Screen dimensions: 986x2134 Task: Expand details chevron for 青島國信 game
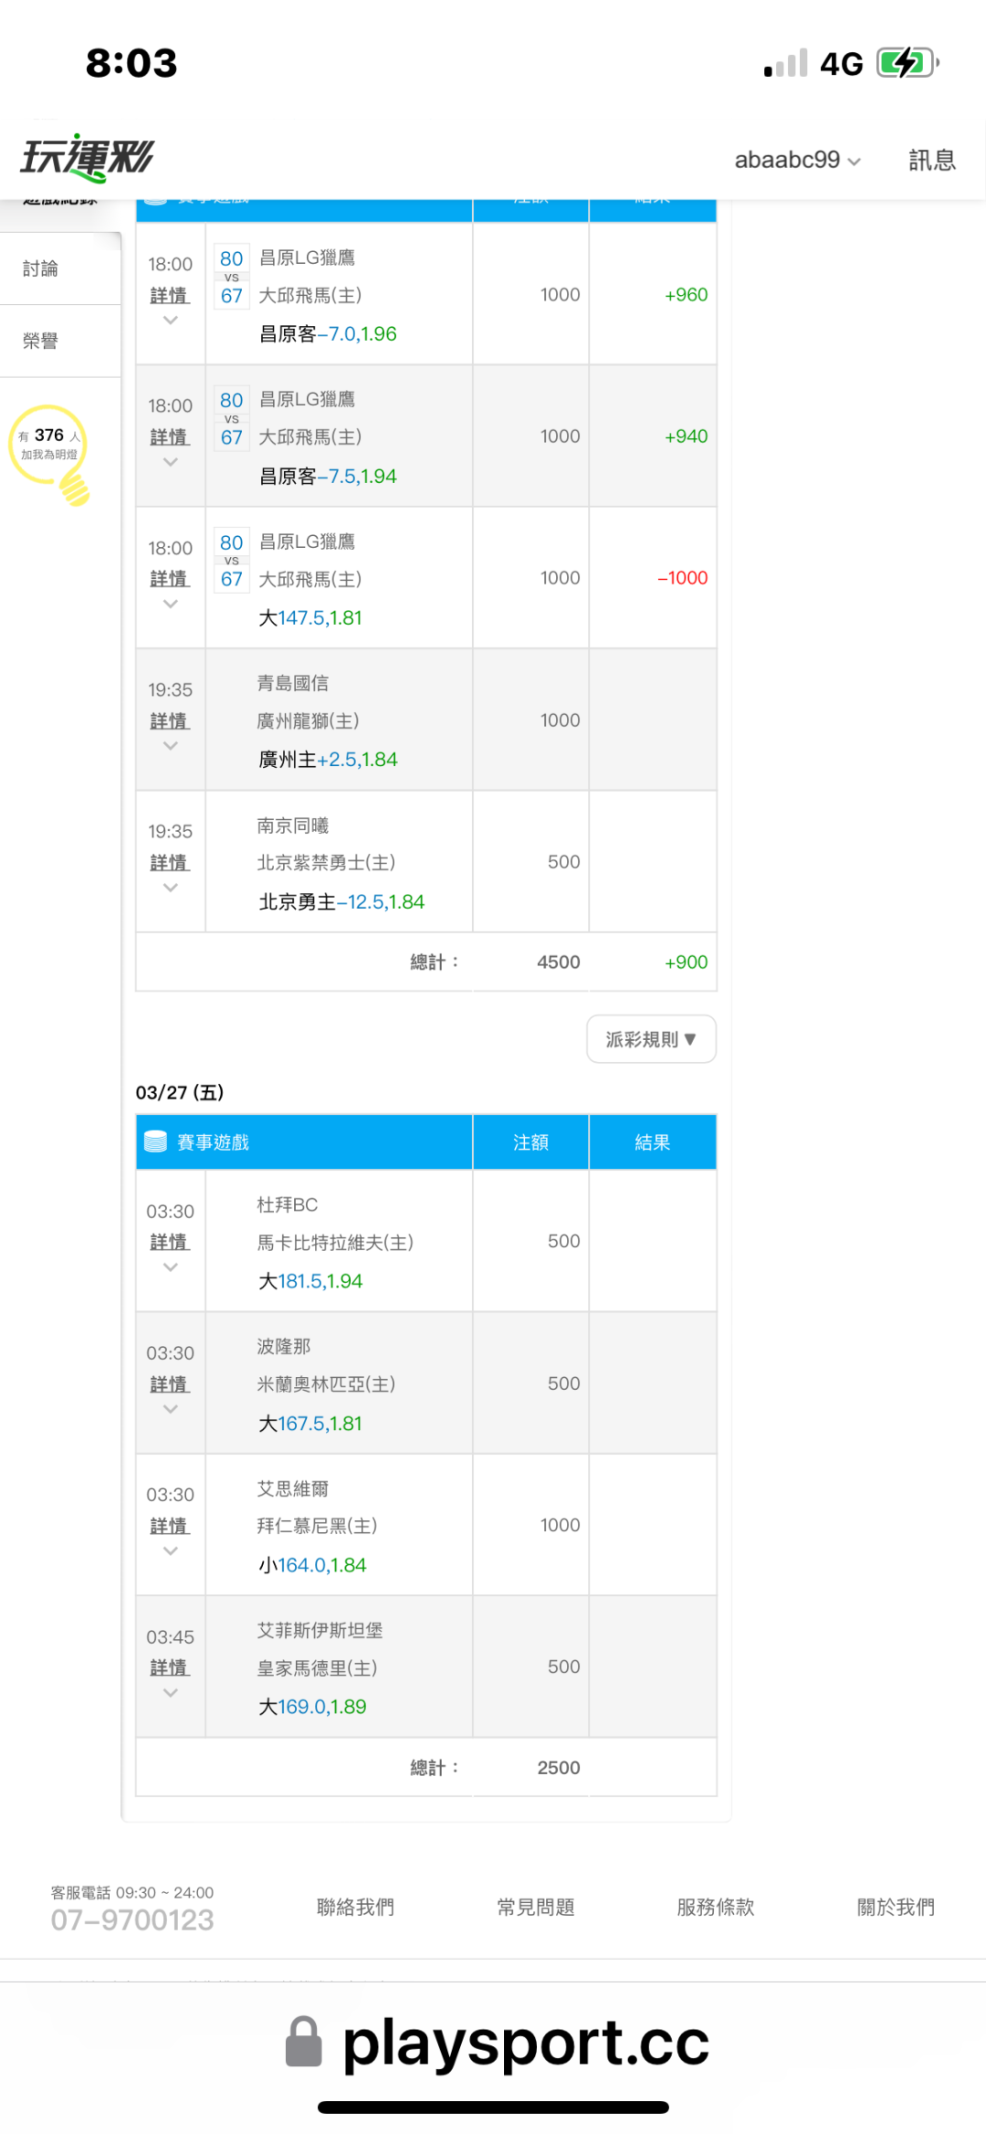(170, 746)
